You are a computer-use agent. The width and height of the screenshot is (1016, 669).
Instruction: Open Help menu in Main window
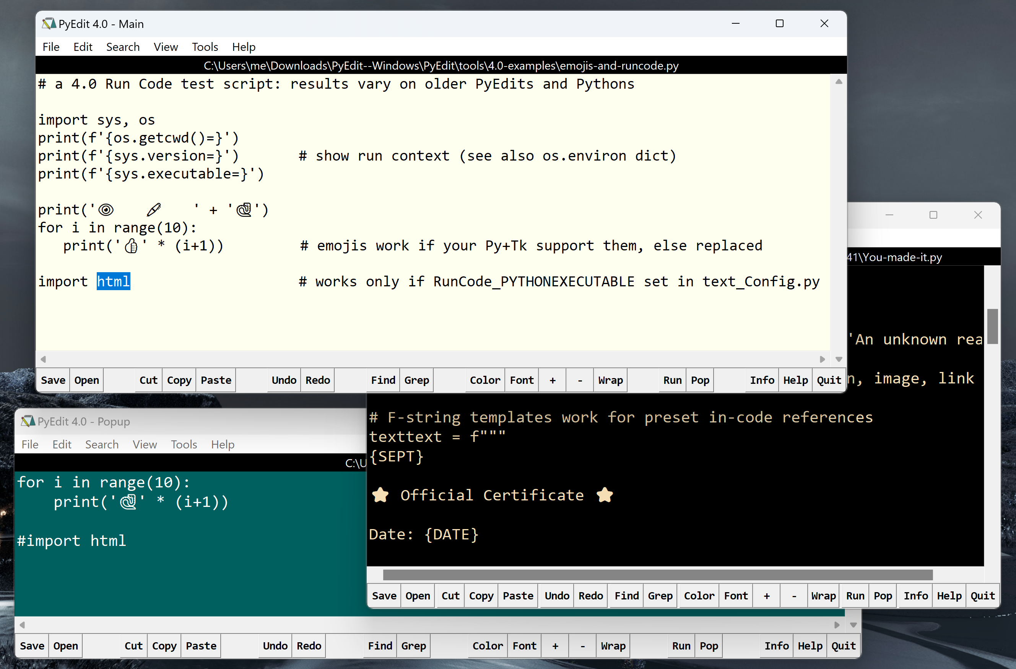244,47
